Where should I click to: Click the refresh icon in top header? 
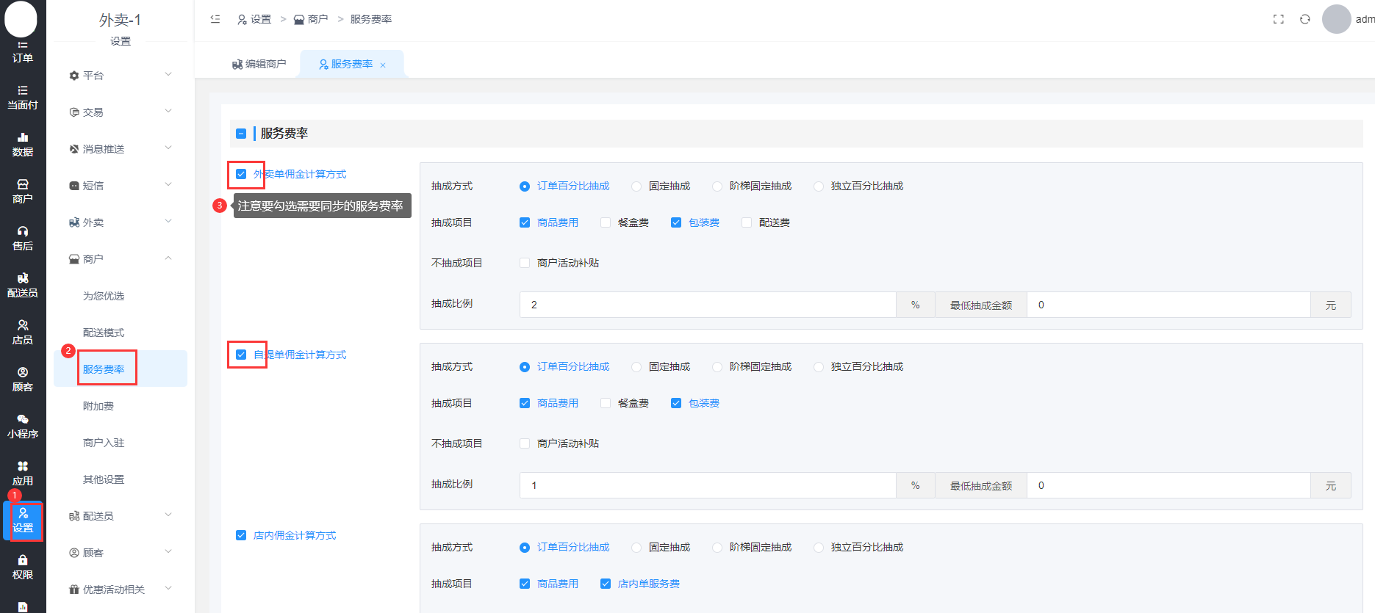click(1304, 19)
